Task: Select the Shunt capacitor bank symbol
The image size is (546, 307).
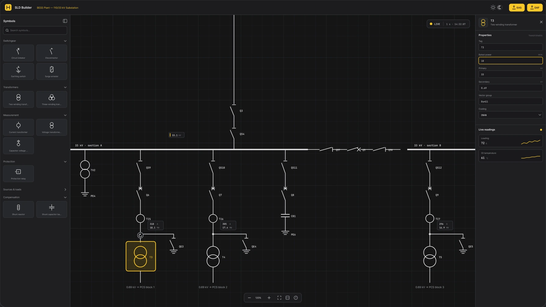Action: pyautogui.click(x=52, y=209)
